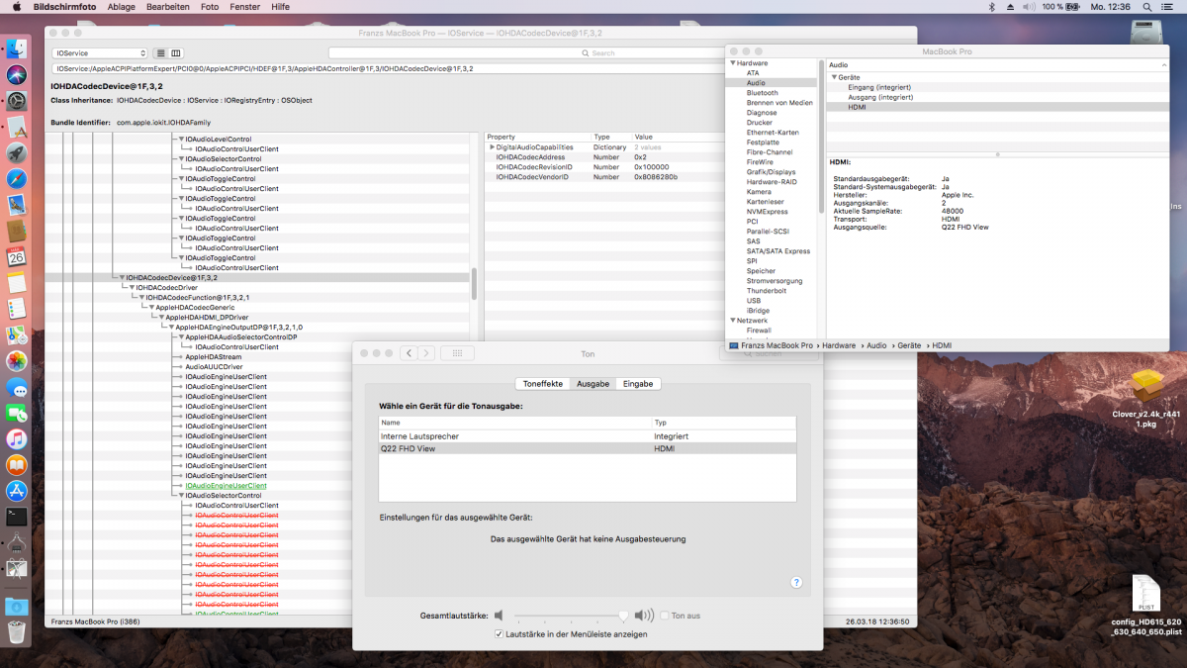This screenshot has height=668, width=1187.
Task: Open the Bearbeiten menu
Action: [167, 6]
